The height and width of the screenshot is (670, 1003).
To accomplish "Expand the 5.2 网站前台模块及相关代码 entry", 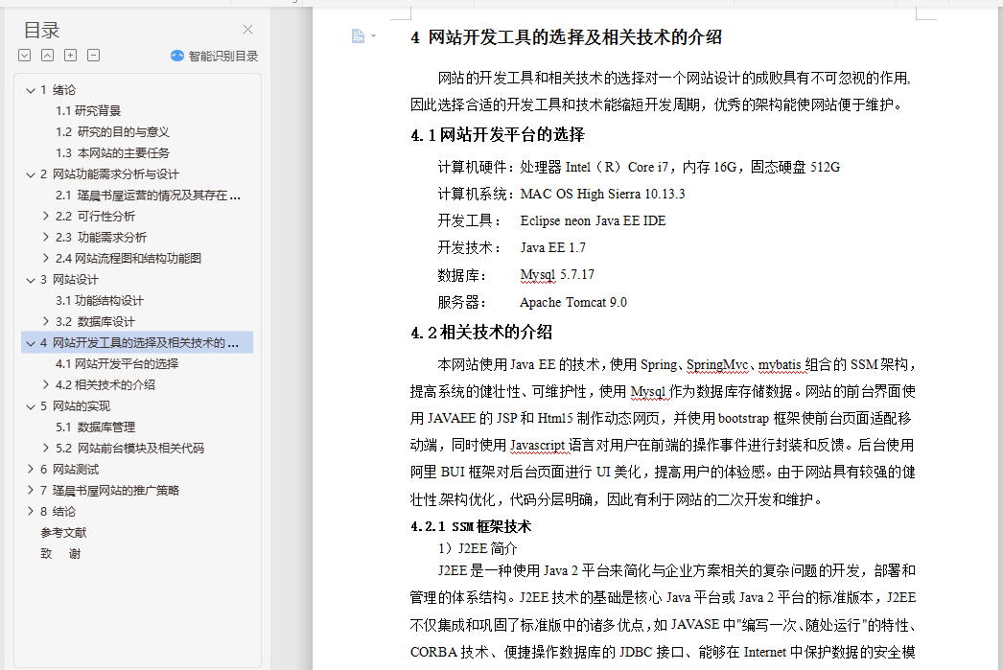I will tap(45, 449).
